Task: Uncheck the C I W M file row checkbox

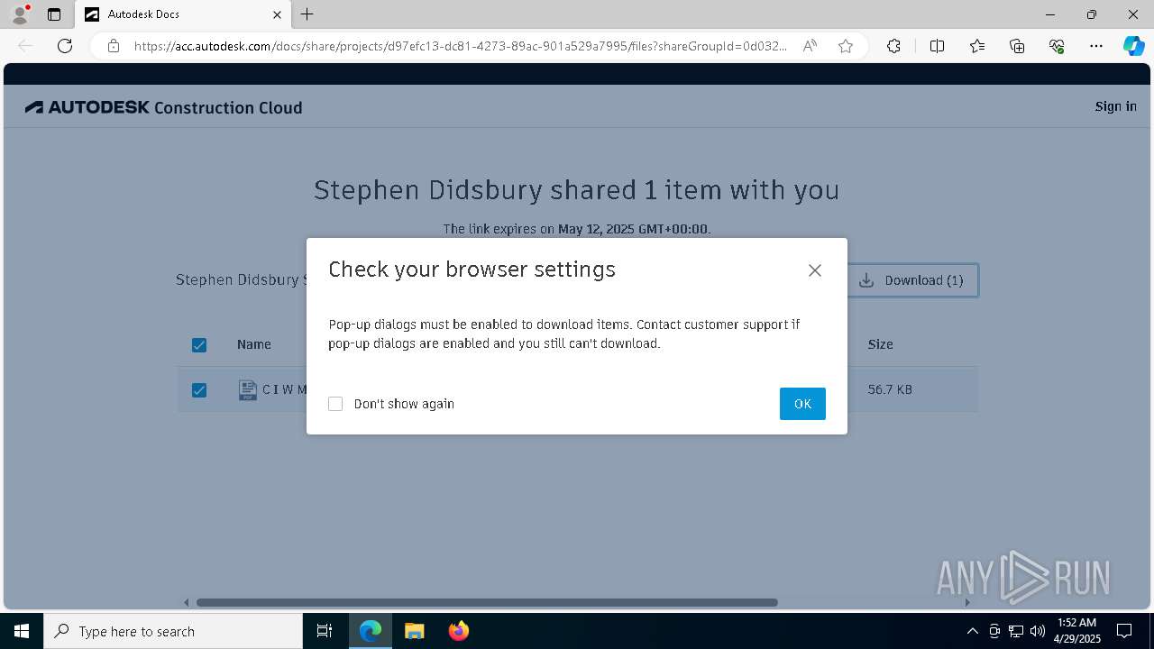Action: click(199, 390)
